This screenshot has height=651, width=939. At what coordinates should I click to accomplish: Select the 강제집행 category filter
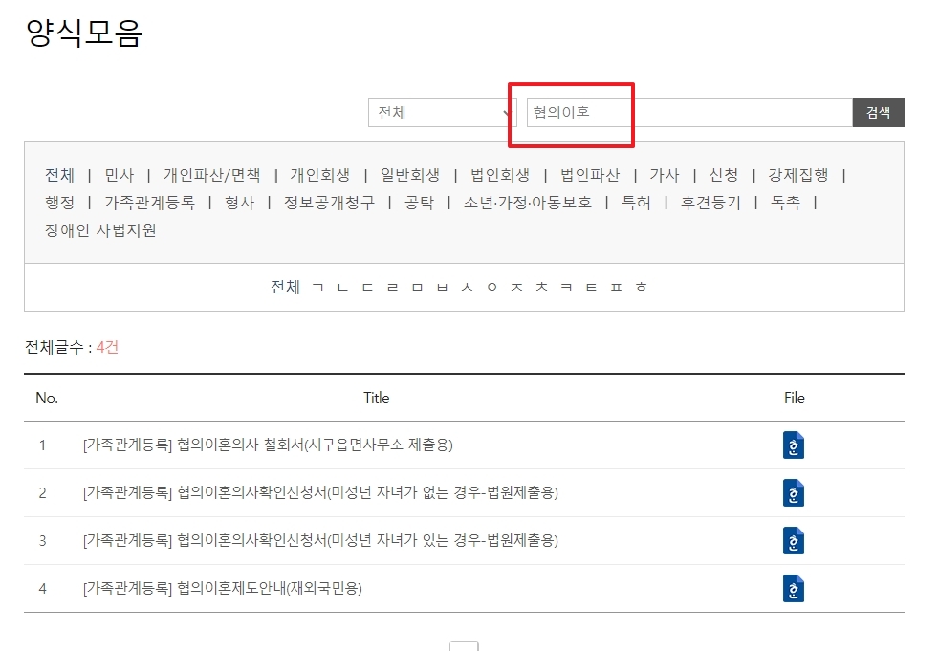pyautogui.click(x=798, y=175)
